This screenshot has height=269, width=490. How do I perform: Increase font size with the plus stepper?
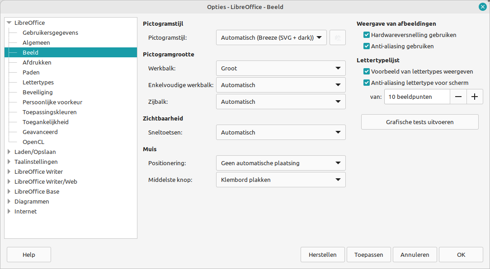pyautogui.click(x=475, y=96)
